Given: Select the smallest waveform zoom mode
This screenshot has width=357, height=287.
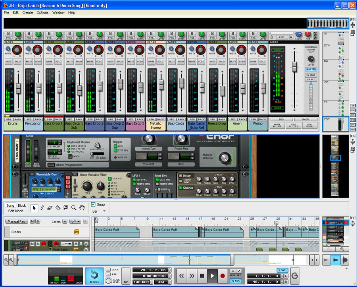Looking at the screenshot, I should [326, 260].
